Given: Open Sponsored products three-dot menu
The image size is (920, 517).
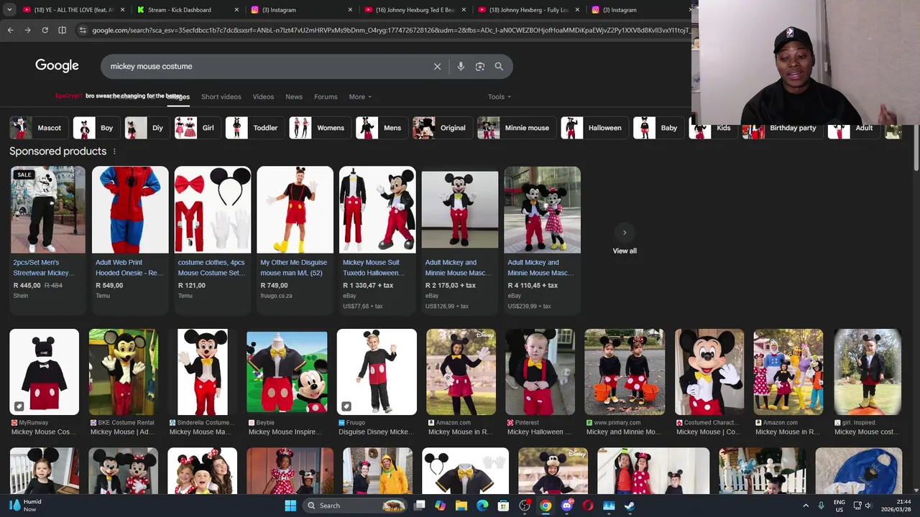Looking at the screenshot, I should click(114, 152).
